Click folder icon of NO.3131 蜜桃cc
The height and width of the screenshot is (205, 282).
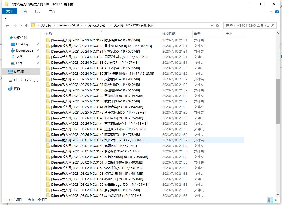point(48,52)
